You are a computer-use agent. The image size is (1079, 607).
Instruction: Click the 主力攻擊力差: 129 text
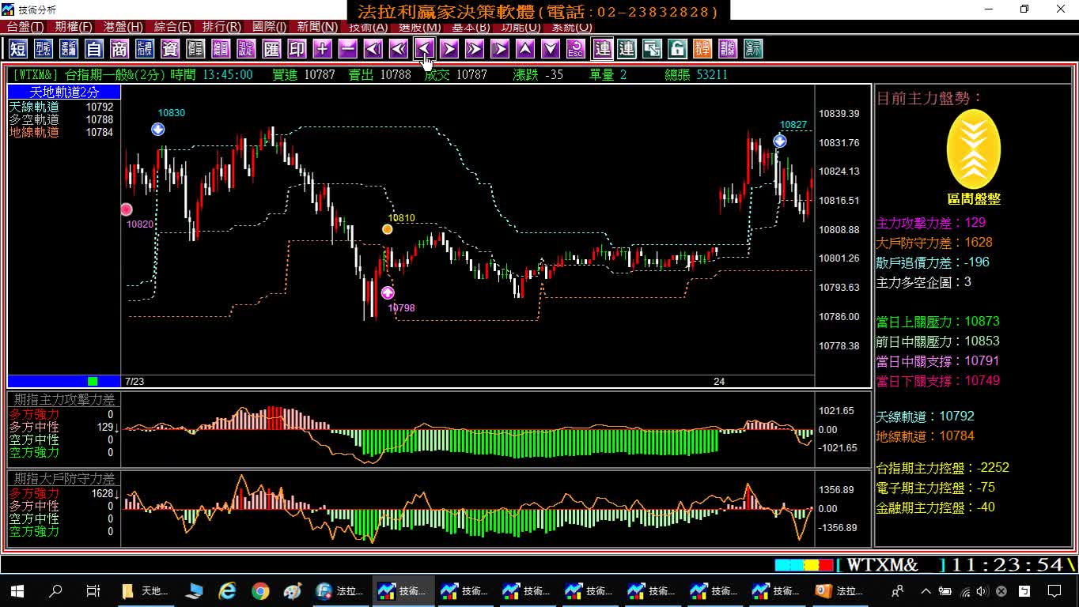coord(931,223)
